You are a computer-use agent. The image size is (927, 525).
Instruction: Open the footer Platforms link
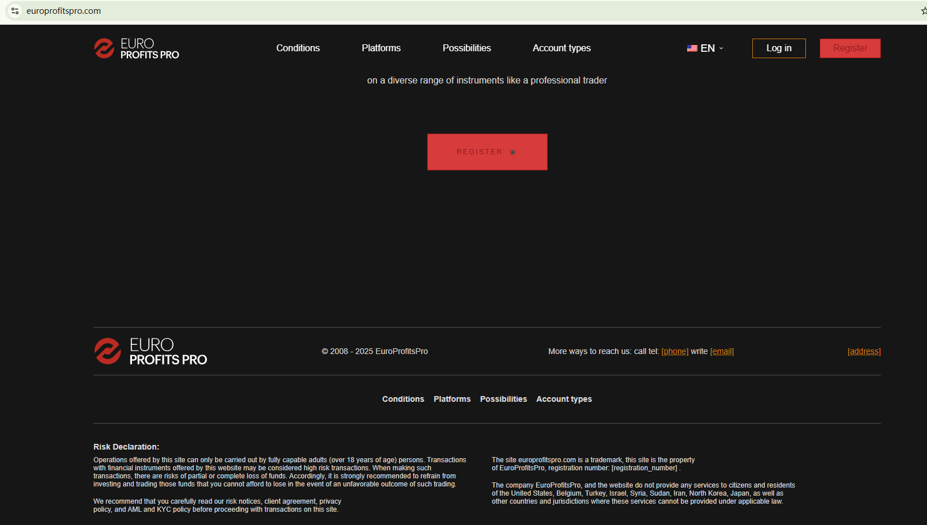pyautogui.click(x=452, y=399)
